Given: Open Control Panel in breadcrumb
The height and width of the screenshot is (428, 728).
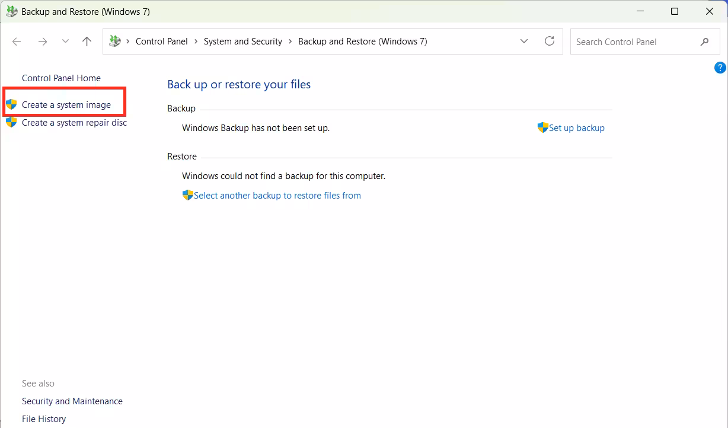Looking at the screenshot, I should coord(161,41).
